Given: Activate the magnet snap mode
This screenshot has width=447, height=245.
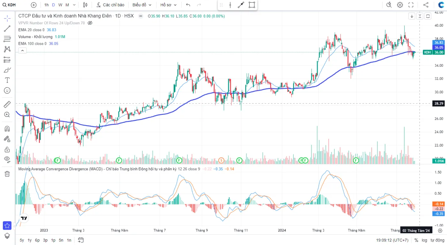Looking at the screenshot, I should point(7,129).
